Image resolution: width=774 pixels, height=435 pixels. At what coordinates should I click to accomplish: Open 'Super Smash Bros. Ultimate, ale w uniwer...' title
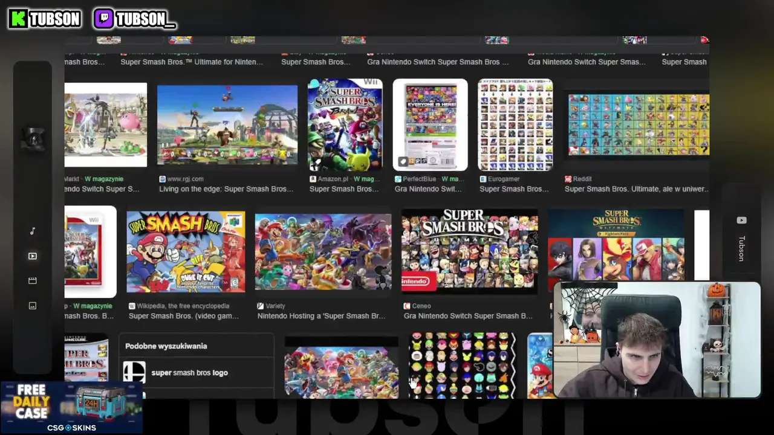point(636,189)
